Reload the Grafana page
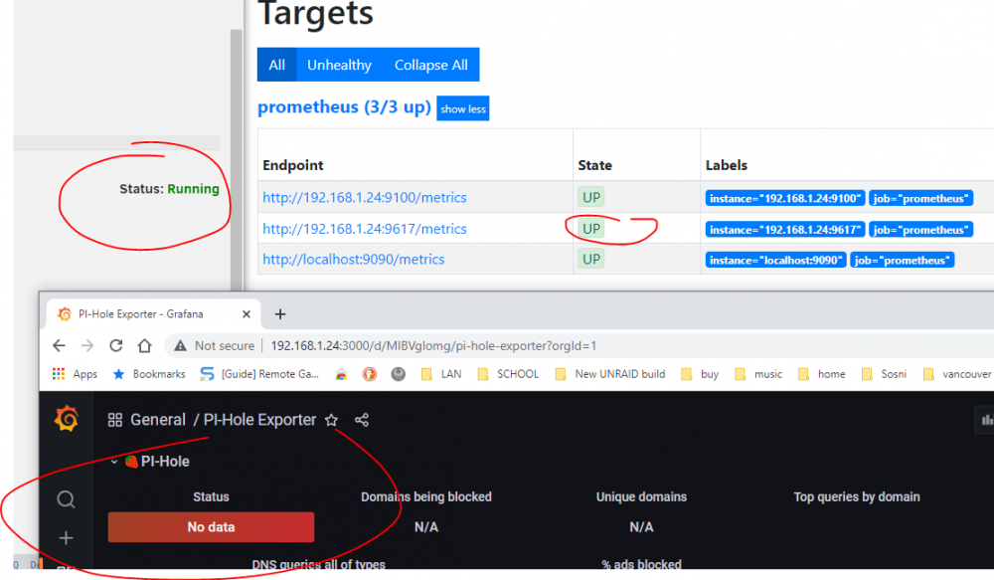 tap(116, 345)
